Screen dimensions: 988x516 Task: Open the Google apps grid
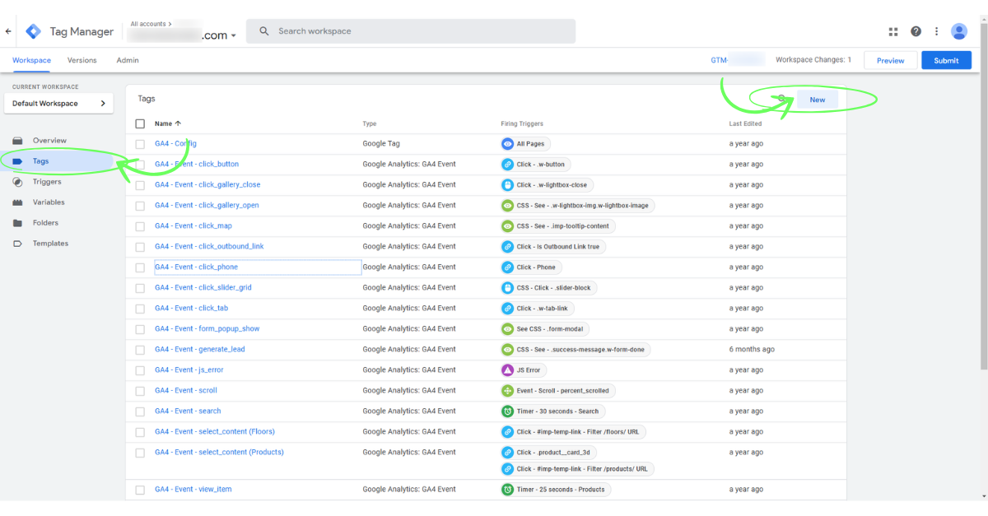pos(893,31)
